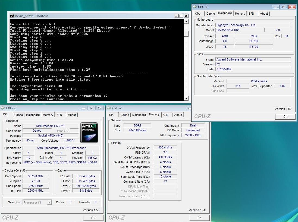Open Cache tab in CPU window

18,115
